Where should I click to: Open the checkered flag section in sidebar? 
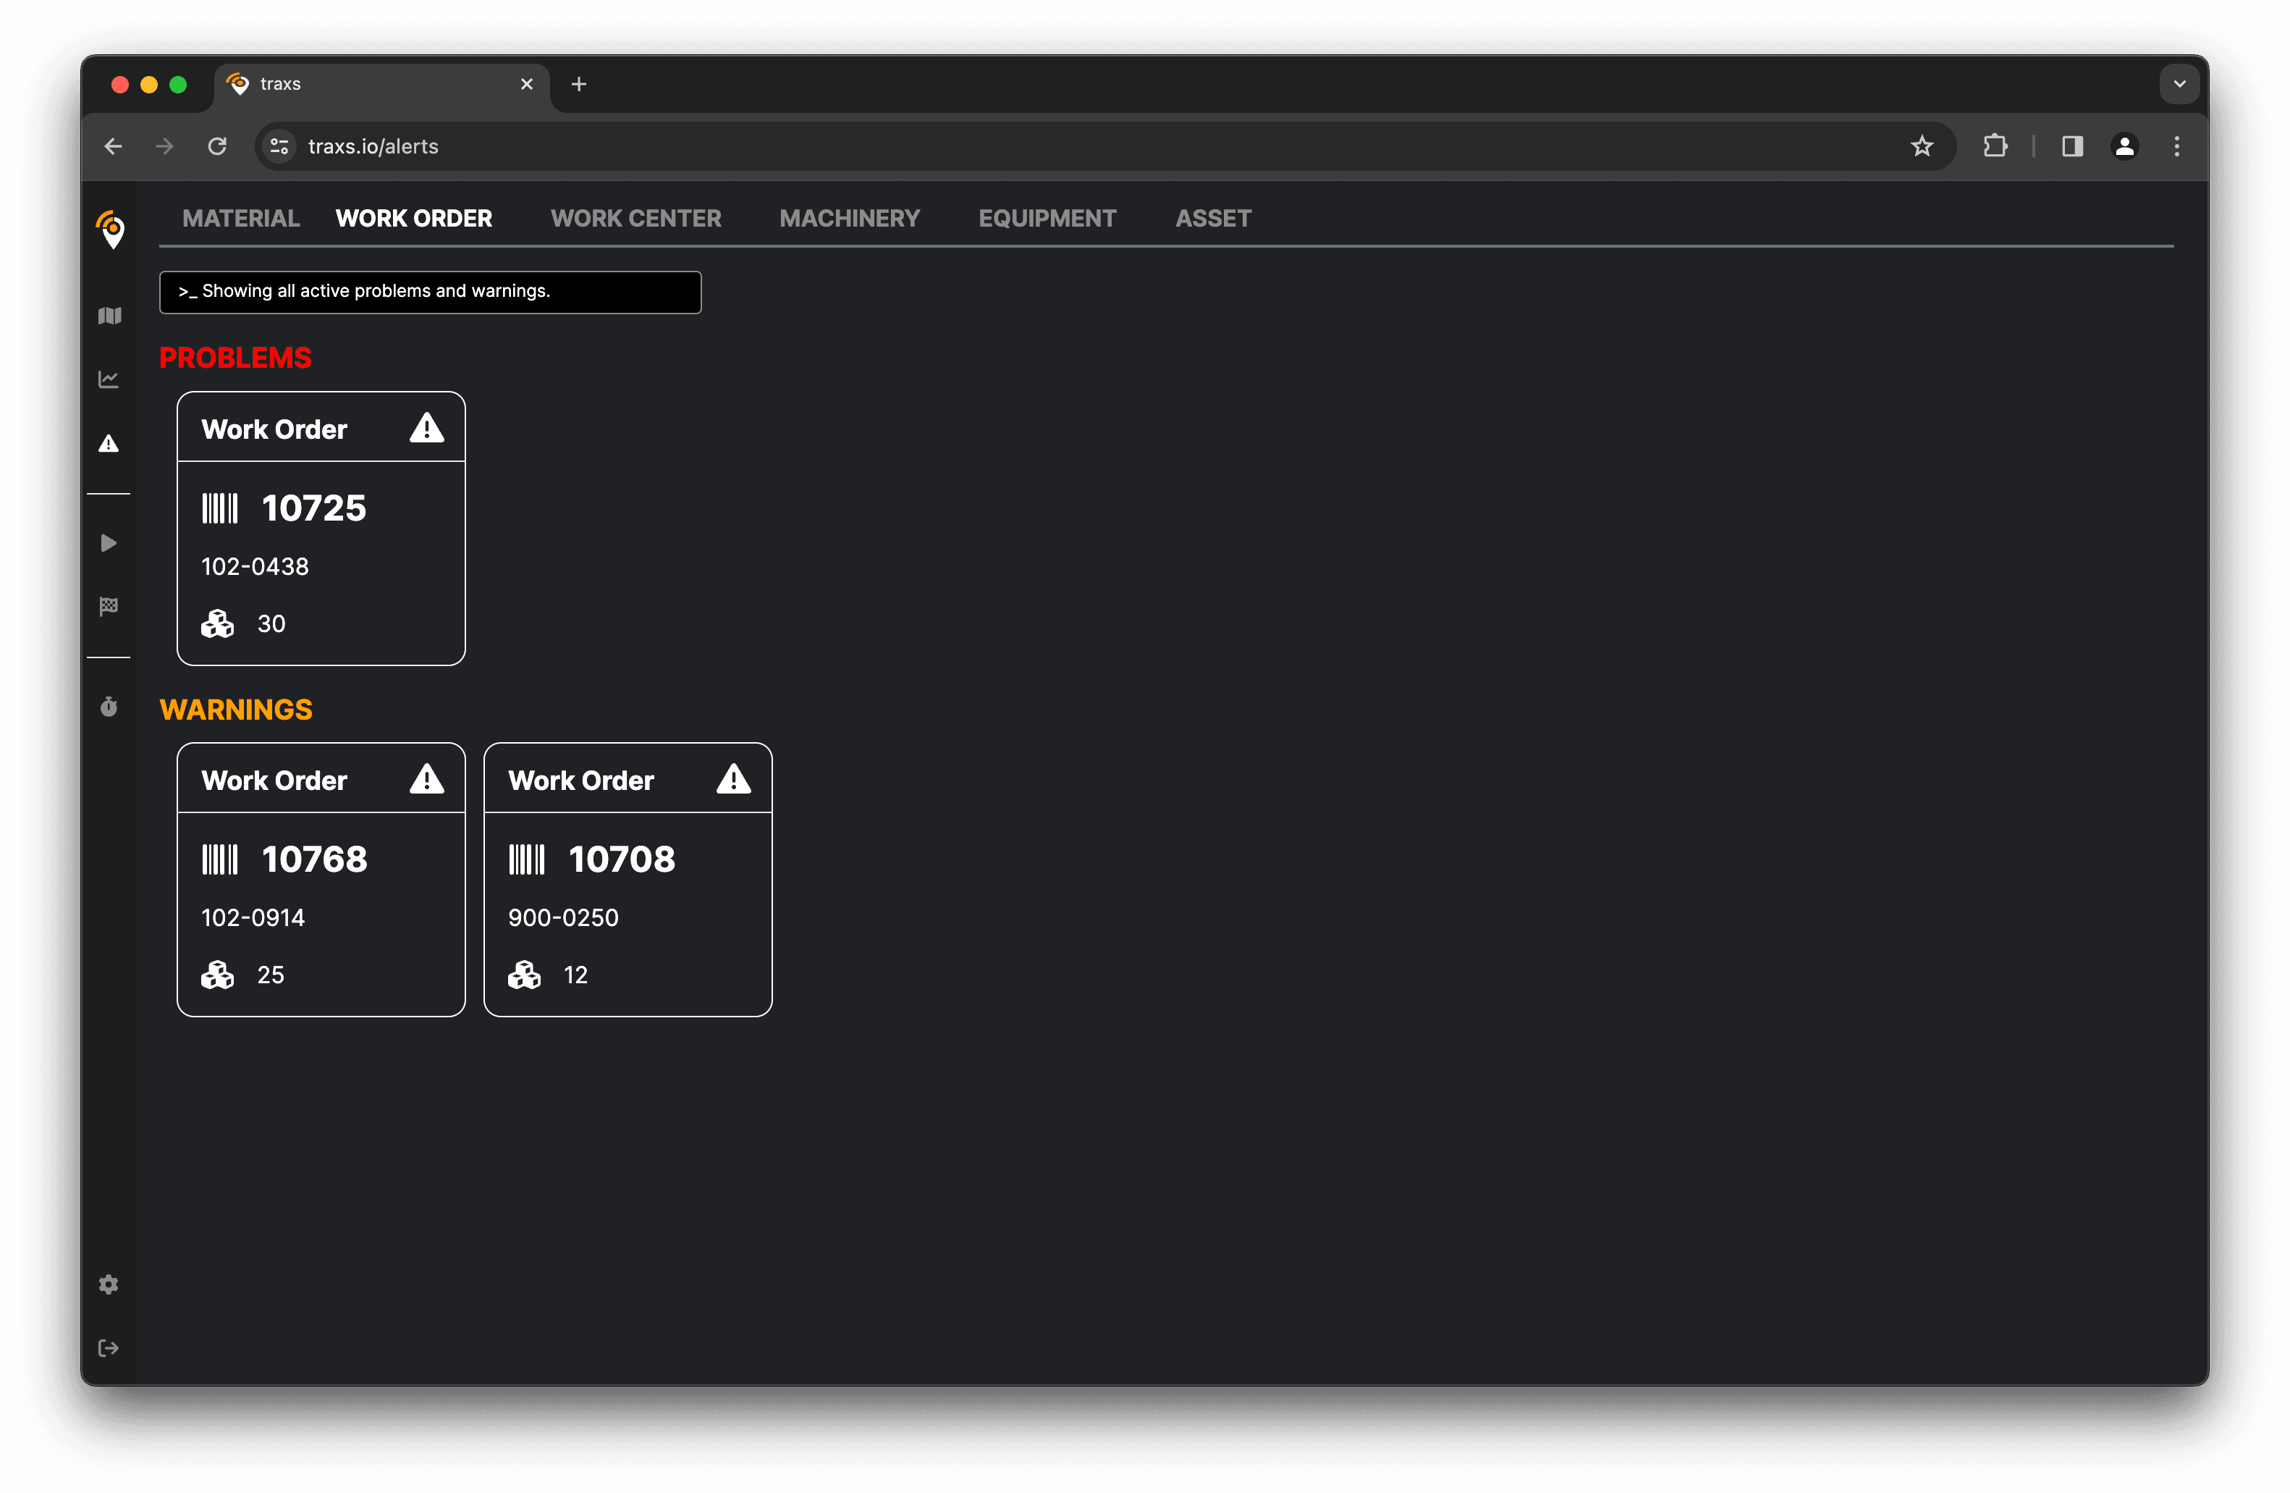click(109, 605)
